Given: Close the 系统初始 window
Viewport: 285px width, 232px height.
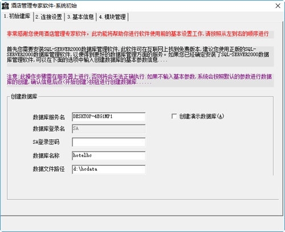Looking at the screenshot, I should pyautogui.click(x=278, y=6).
